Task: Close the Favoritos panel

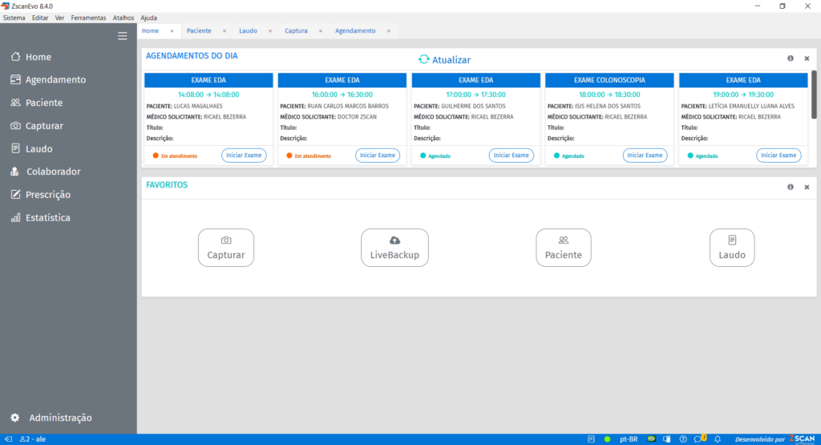Action: click(807, 187)
